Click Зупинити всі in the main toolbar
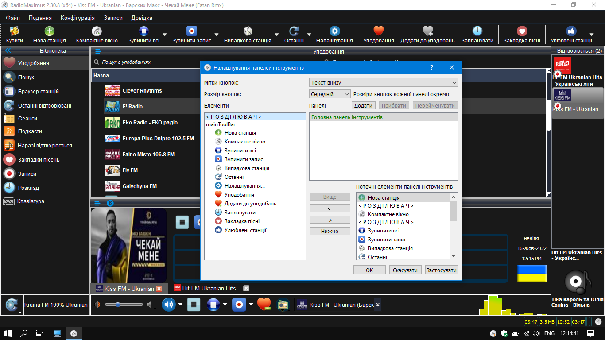The width and height of the screenshot is (605, 340). pos(144,35)
